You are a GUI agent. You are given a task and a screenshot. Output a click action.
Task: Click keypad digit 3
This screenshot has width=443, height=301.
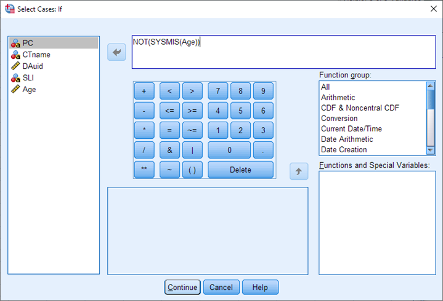click(263, 130)
